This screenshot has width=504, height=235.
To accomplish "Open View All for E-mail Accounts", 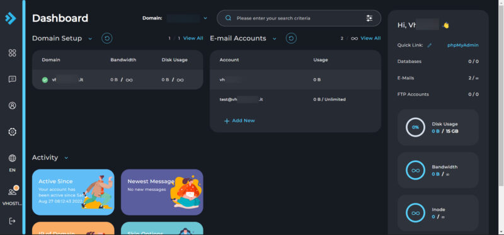I will tap(370, 38).
